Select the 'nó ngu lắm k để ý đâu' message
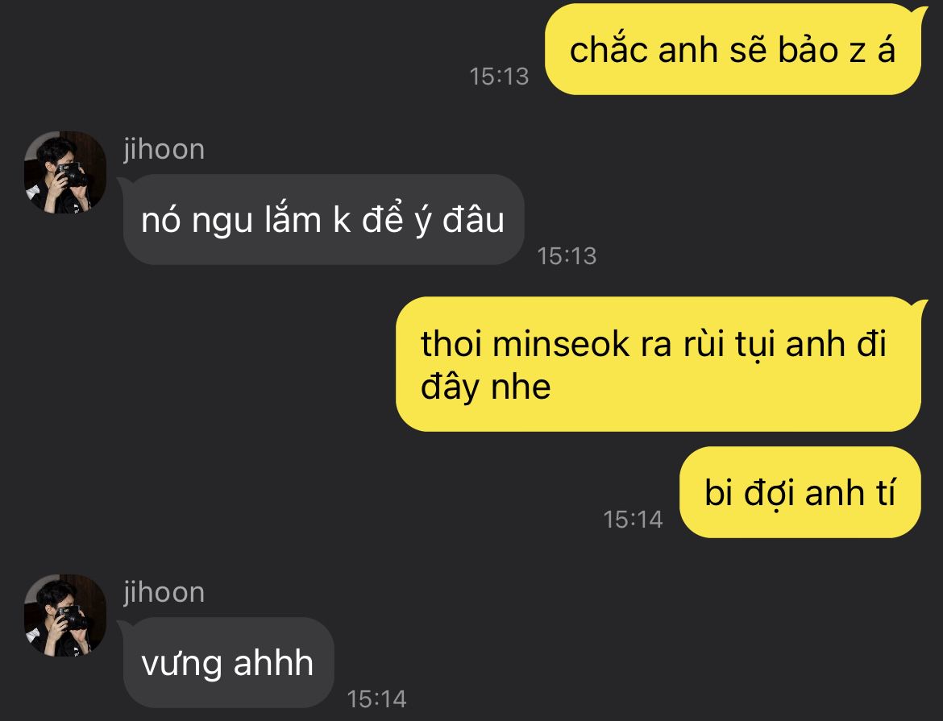The width and height of the screenshot is (943, 721). 323,219
